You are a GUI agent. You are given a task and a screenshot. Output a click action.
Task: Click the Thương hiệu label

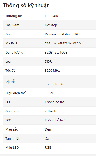click(x=15, y=16)
